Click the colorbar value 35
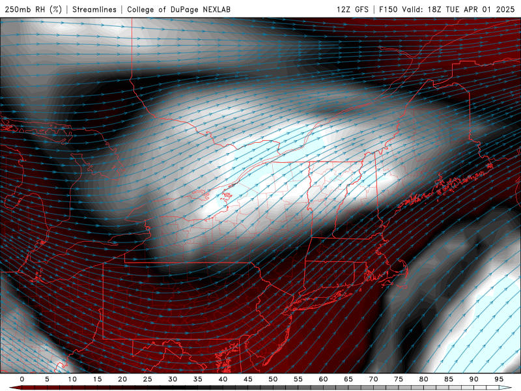The height and width of the screenshot is (391, 521). pos(198,379)
